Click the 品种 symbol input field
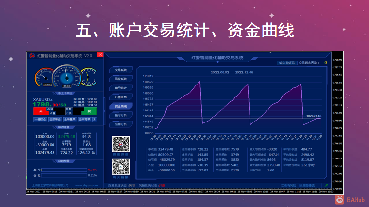This screenshot has width=369, height=207. [x=59, y=109]
